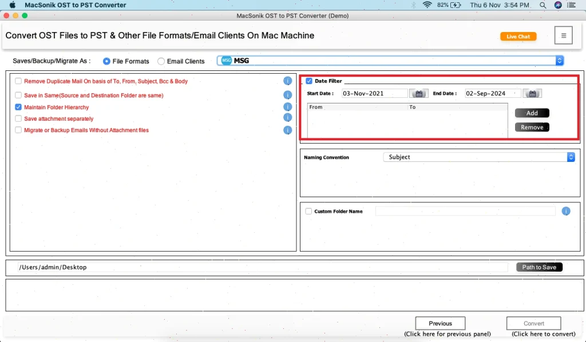Image resolution: width=586 pixels, height=342 pixels.
Task: Uncheck Maintain Folder Hierarchy
Action: pos(19,107)
